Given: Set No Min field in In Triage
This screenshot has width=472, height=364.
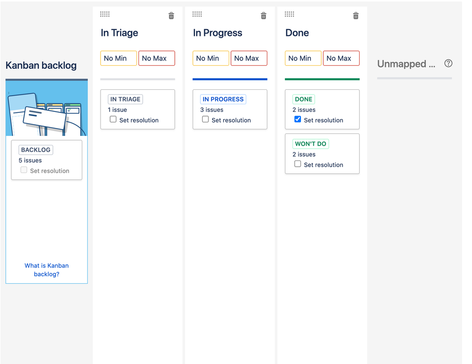Looking at the screenshot, I should tap(118, 58).
